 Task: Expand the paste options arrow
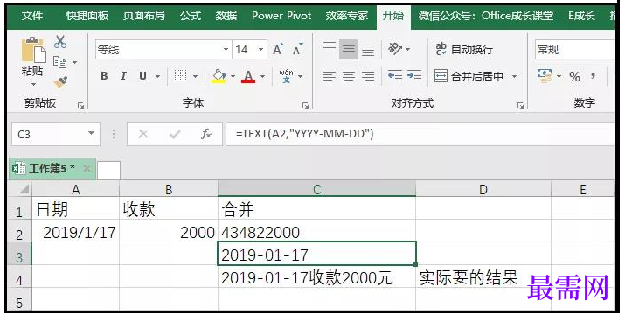tap(33, 84)
